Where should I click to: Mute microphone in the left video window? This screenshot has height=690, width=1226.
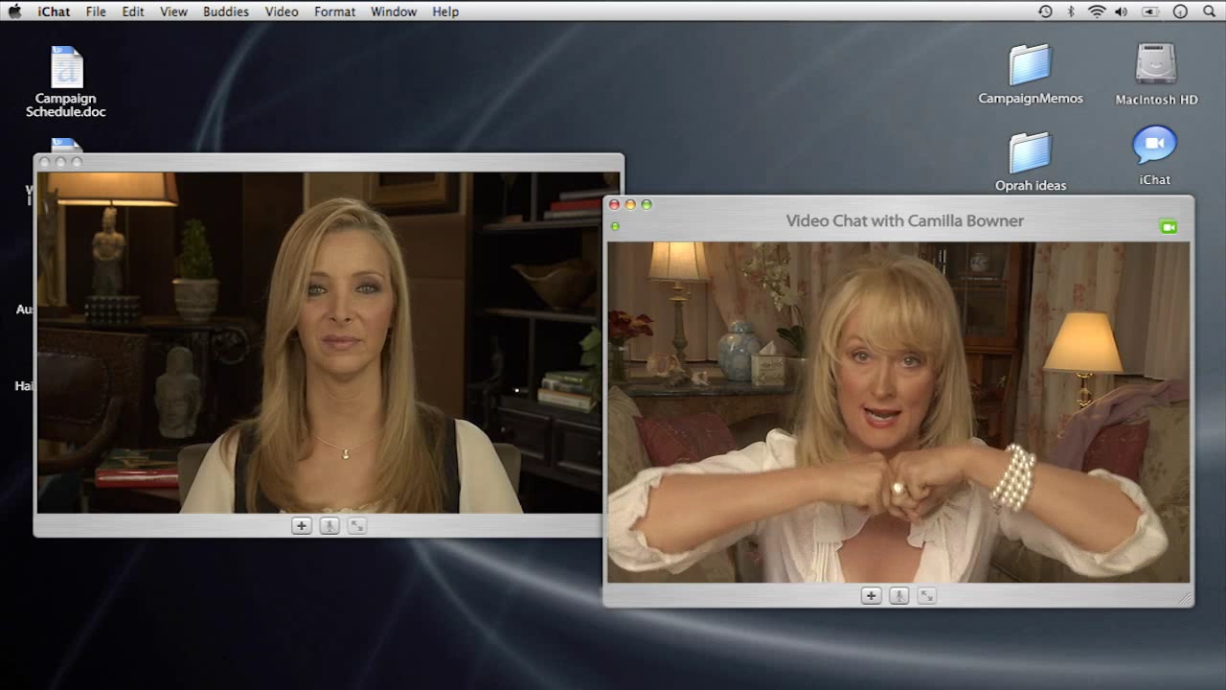[x=329, y=525]
